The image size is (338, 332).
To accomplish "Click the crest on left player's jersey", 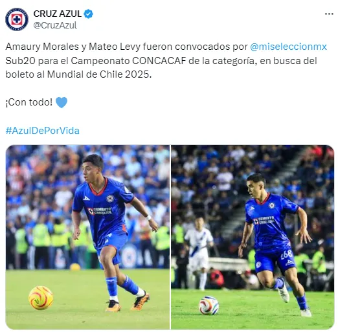I will [110, 198].
